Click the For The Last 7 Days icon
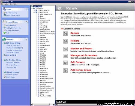Viewport: 135px width, 106px height. tap(5, 60)
